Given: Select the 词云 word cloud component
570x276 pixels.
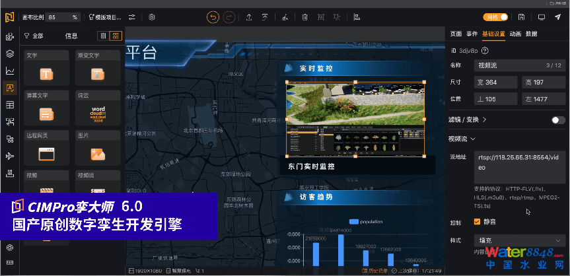Looking at the screenshot, I should pos(98,109).
